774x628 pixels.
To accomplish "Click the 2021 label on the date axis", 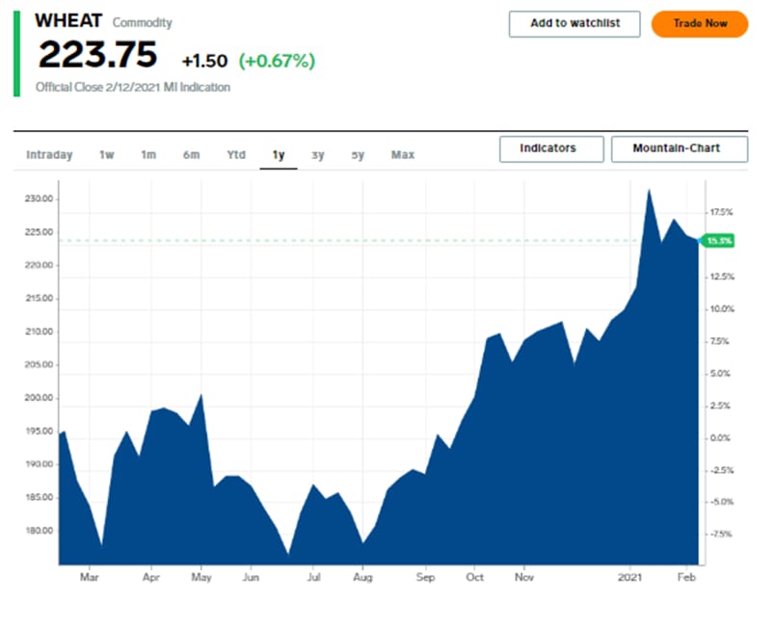I will 630,579.
